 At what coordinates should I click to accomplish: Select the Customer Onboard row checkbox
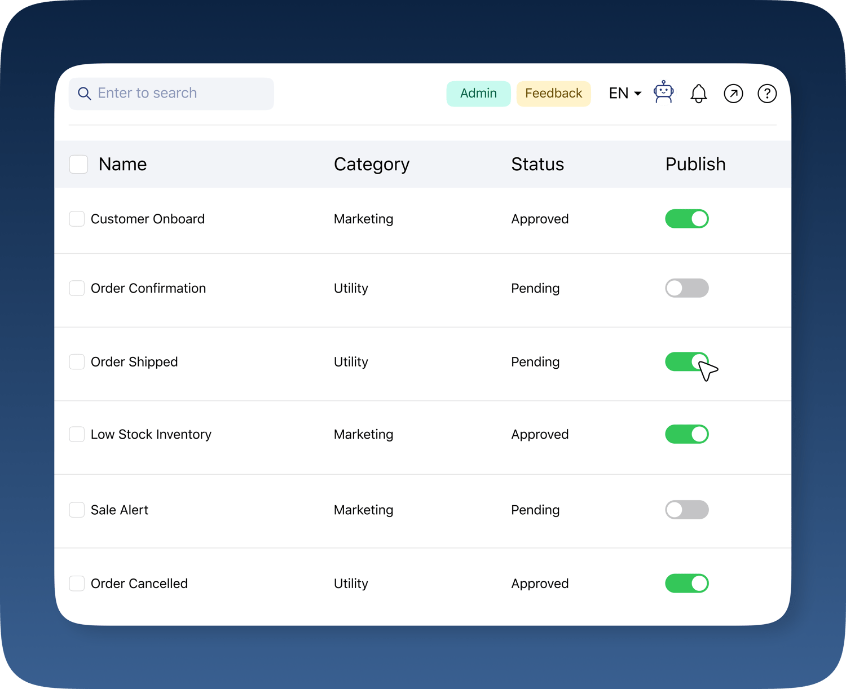77,219
